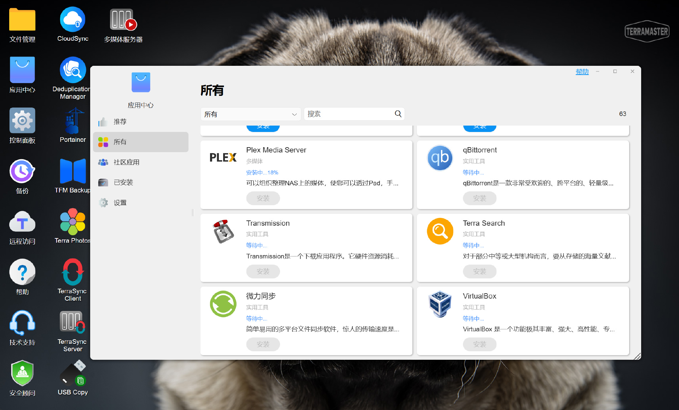
Task: Click the VirtualBox app icon
Action: 440,304
